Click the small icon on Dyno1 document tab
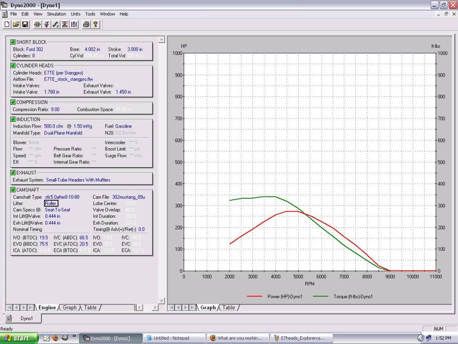 [x=9, y=318]
